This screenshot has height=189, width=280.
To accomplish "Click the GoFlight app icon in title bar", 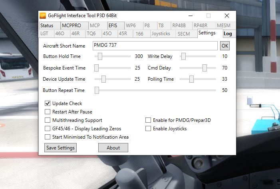I will pyautogui.click(x=43, y=16).
